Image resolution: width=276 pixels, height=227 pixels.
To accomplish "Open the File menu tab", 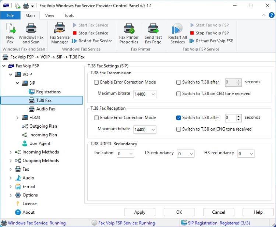I will point(10,15).
